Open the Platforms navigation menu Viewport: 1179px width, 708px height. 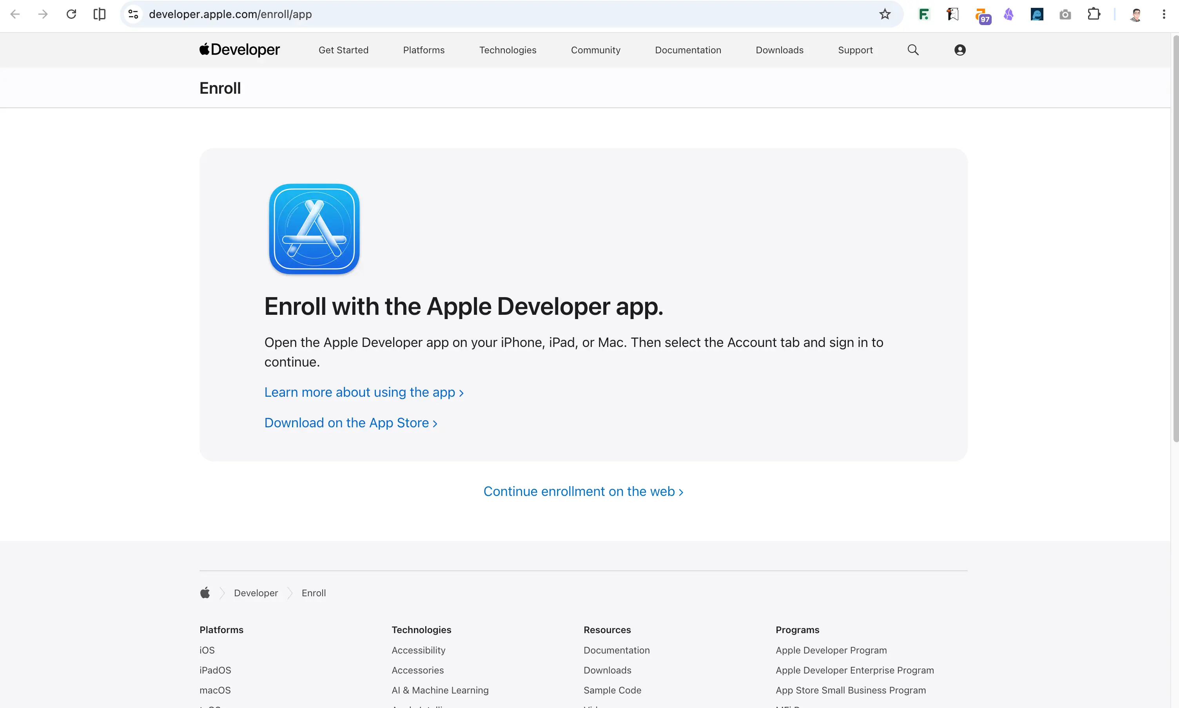click(424, 50)
